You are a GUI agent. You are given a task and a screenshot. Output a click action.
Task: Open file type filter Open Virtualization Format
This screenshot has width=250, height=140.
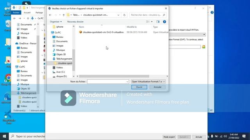[x=148, y=82]
